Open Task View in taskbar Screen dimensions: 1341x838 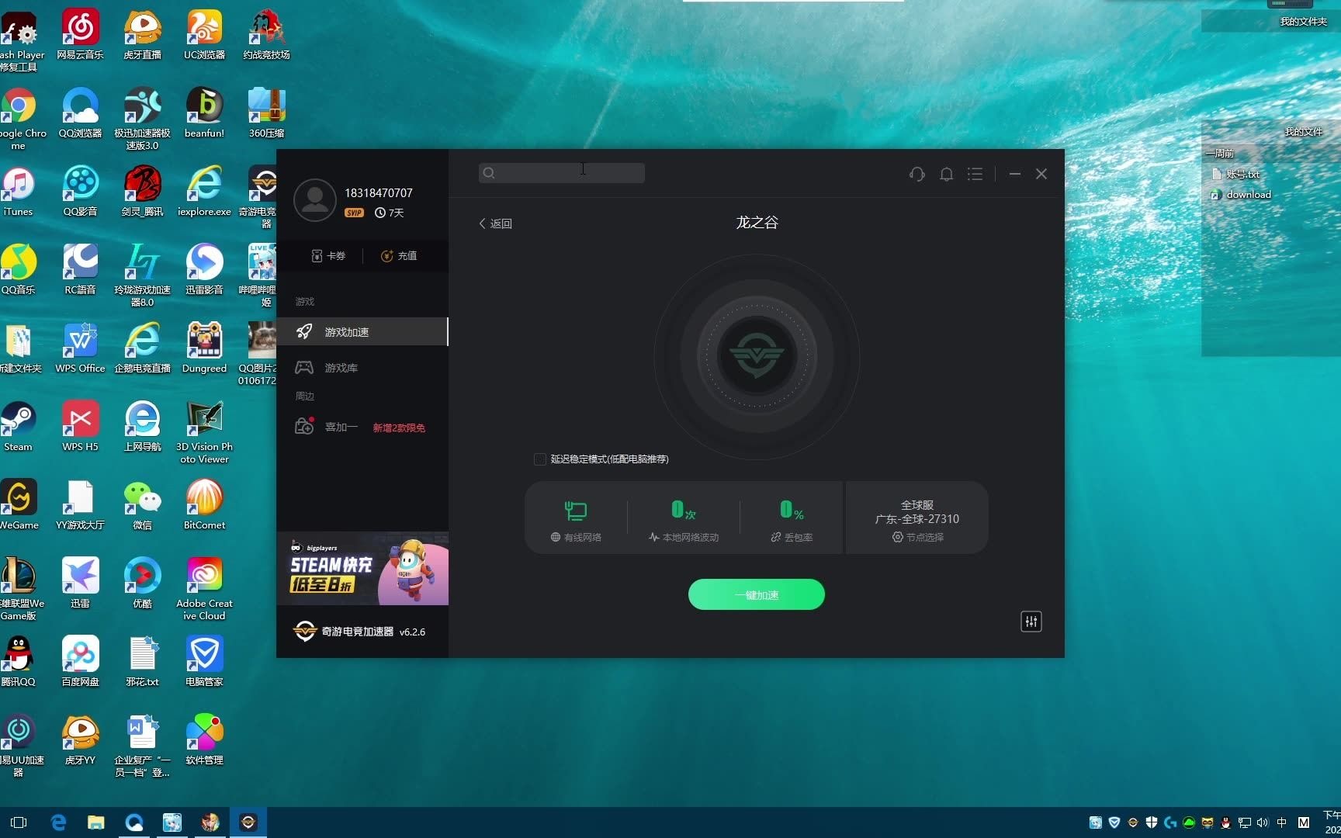pyautogui.click(x=19, y=822)
